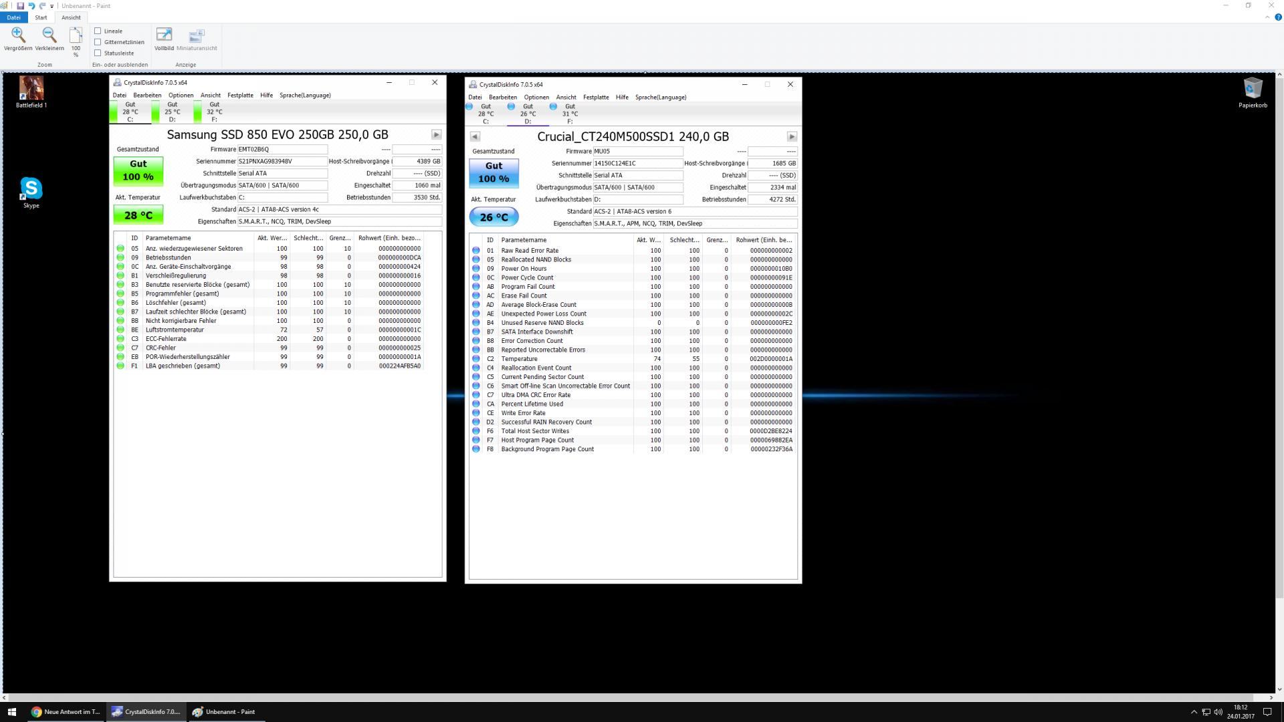Click the undo arrow in title bar
1284x722 pixels.
(x=31, y=5)
